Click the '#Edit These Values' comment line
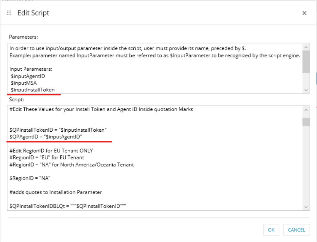 point(101,109)
